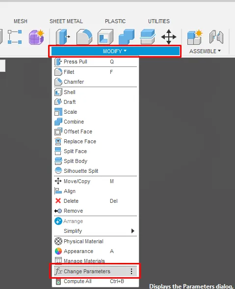Click the Chamfer menu icon
235x289 pixels.
(x=58, y=82)
